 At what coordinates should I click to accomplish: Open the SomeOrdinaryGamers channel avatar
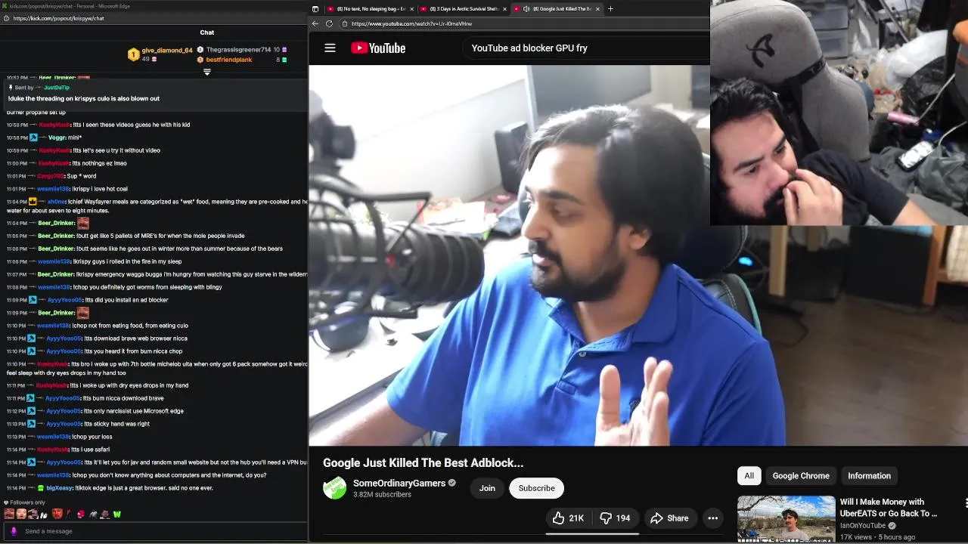[334, 488]
